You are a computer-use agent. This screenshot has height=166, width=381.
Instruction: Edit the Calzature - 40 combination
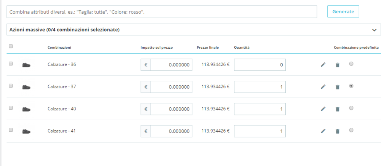tap(323, 109)
